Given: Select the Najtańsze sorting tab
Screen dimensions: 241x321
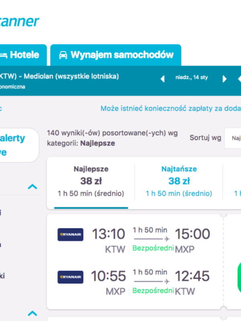Looking at the screenshot, I should point(178,181).
